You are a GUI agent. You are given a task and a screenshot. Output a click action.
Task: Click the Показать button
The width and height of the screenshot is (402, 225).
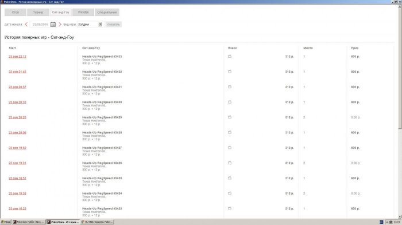114,24
